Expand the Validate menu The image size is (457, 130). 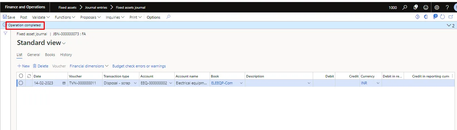(x=41, y=17)
